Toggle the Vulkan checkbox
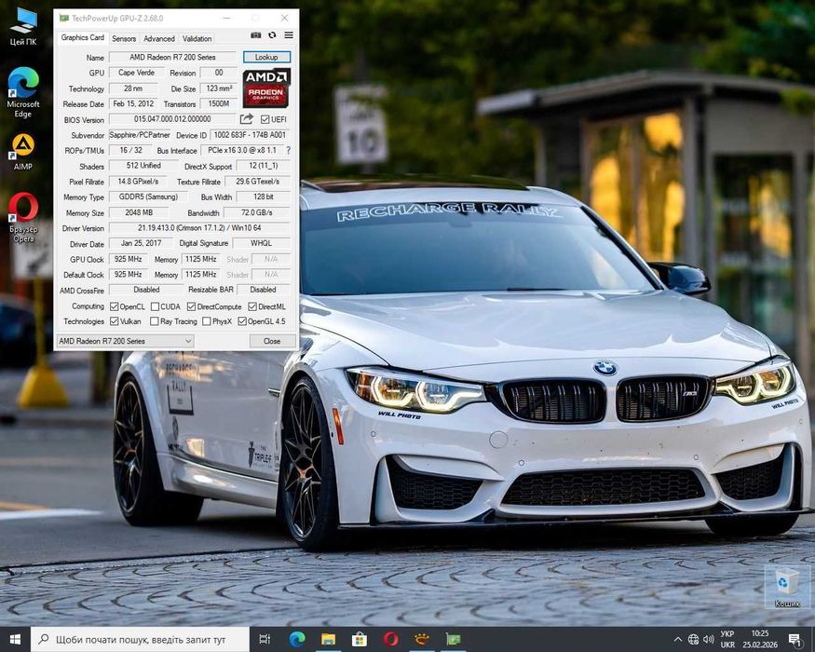This screenshot has width=815, height=652. [x=115, y=321]
